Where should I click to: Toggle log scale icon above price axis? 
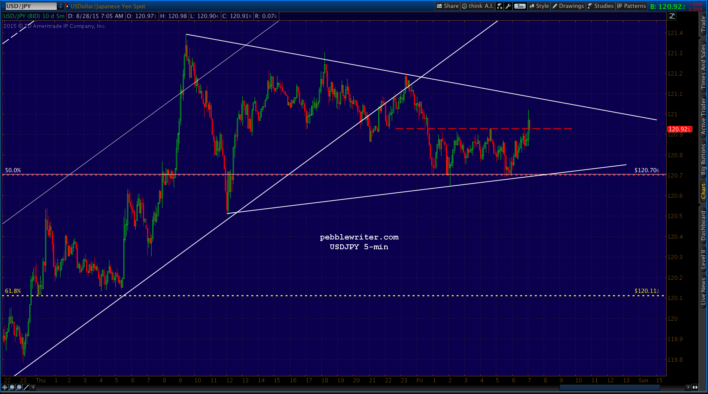click(x=672, y=16)
